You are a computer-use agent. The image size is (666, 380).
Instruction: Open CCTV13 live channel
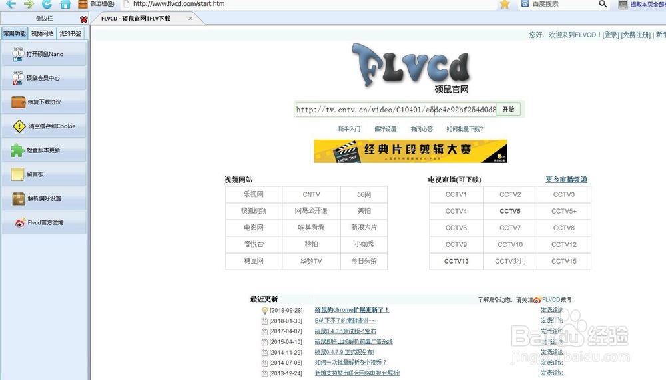tap(456, 261)
